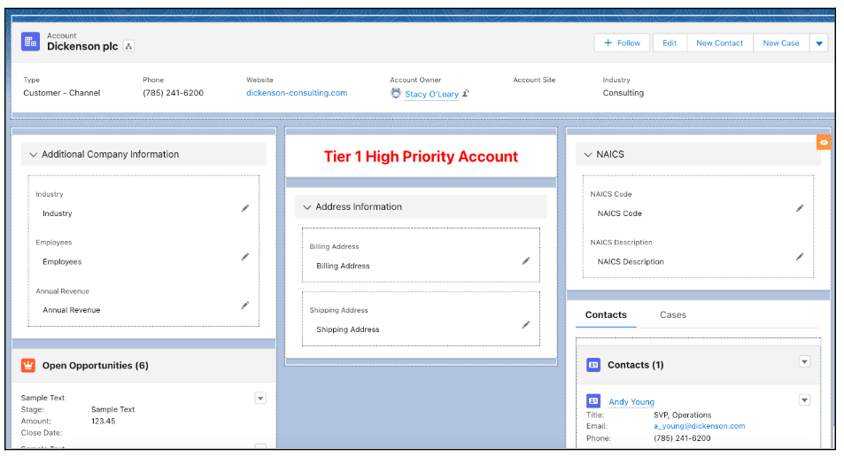Edit the Industry field pencil icon
Screen dimensions: 844x457
(245, 208)
